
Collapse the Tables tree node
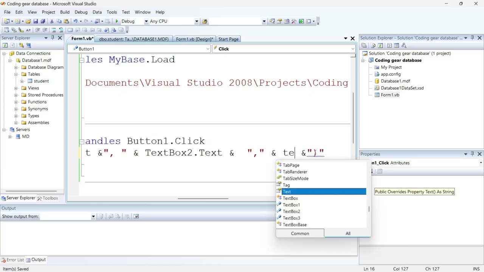click(16, 74)
